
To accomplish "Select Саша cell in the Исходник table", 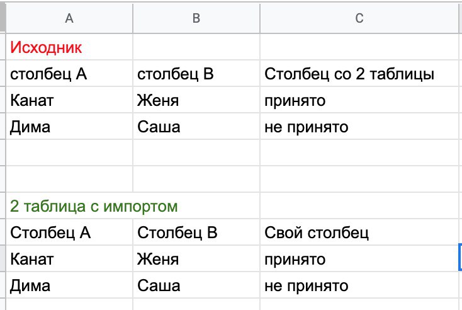I will (159, 127).
